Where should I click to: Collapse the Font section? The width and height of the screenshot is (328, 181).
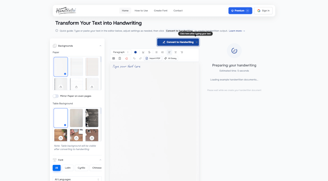100,160
